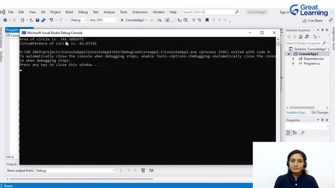Select the Program.cs file in Solution Explorer
Viewport: 335px width, 188px height.
[x=311, y=64]
